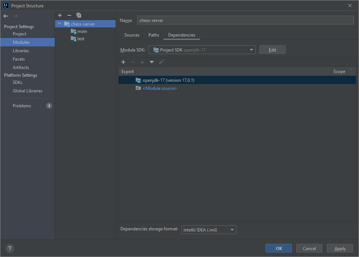Copy the selected module using the copy icon
The height and width of the screenshot is (257, 359).
point(79,15)
